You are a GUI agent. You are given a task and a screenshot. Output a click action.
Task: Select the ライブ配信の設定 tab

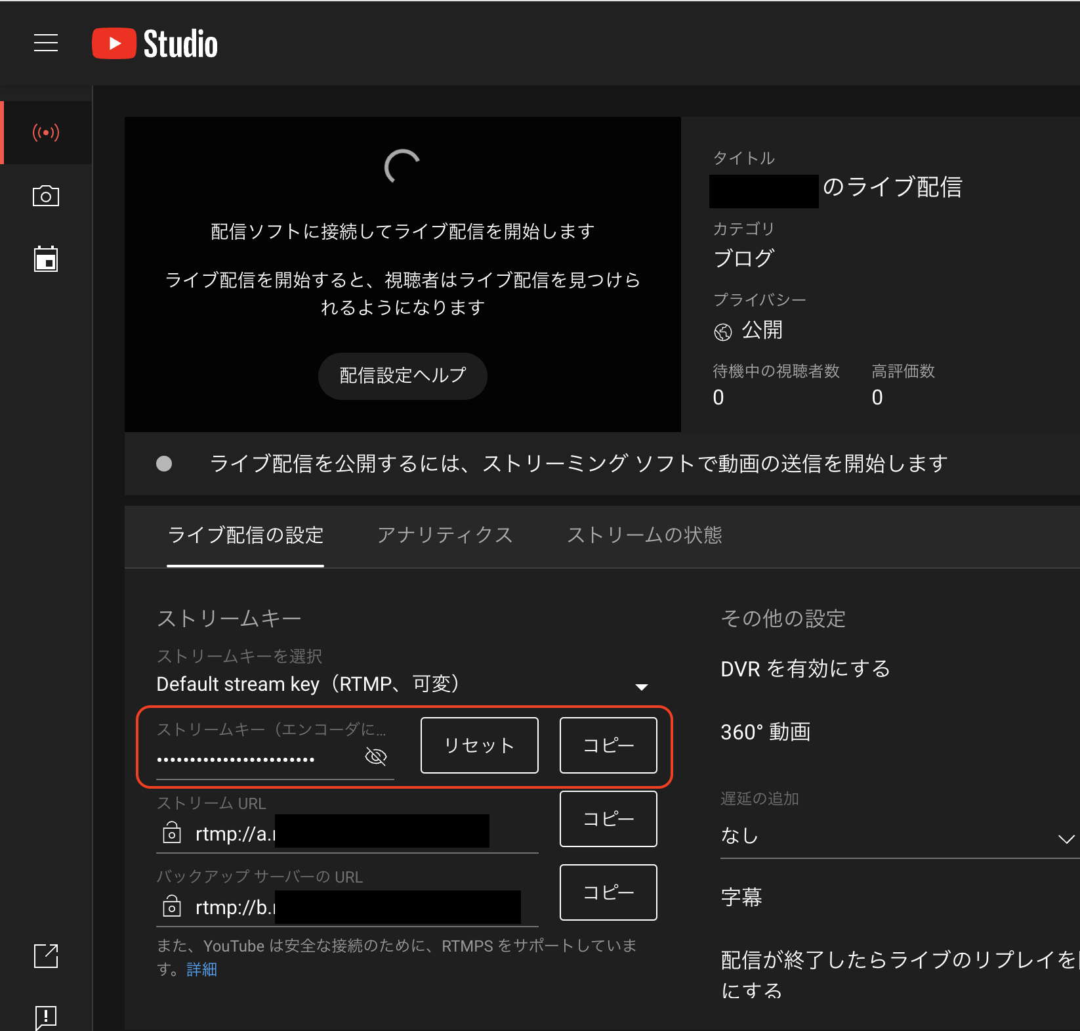pos(245,535)
